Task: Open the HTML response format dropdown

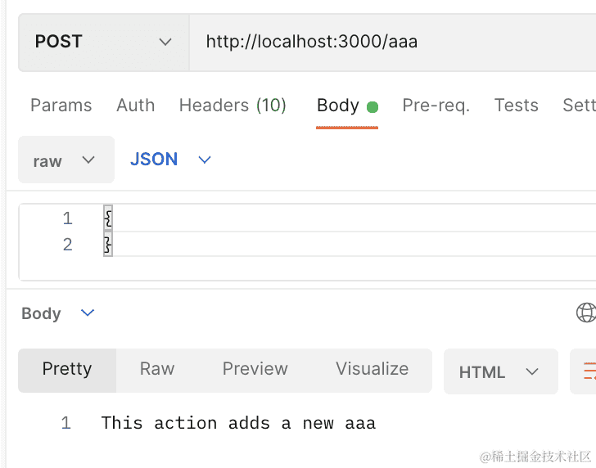Action: point(499,372)
